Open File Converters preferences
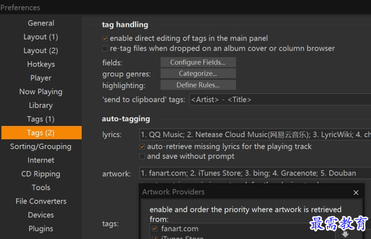371x239 pixels. 41,201
